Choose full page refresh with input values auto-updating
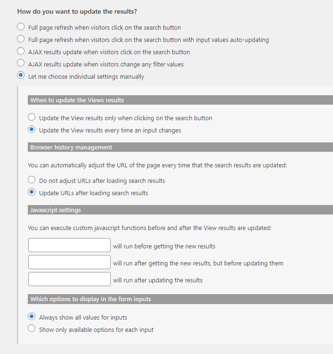Viewport: 333px width, 354px height. tap(21, 39)
